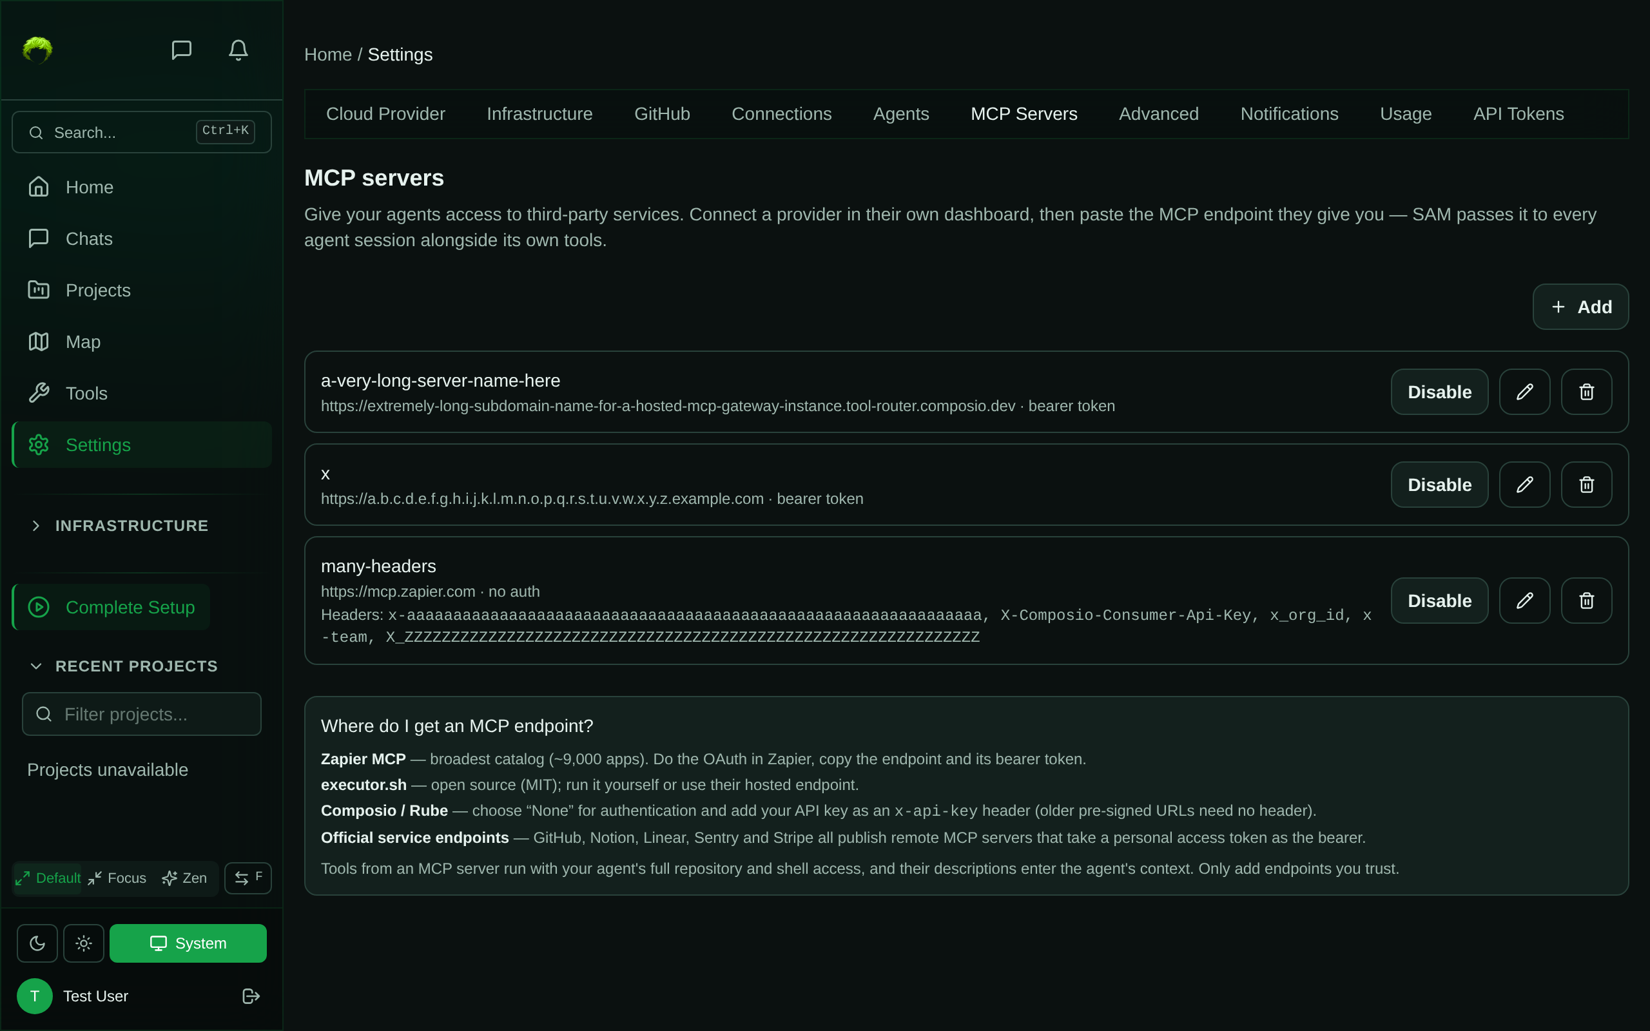The width and height of the screenshot is (1650, 1031).
Task: Disable the x server
Action: coord(1439,485)
